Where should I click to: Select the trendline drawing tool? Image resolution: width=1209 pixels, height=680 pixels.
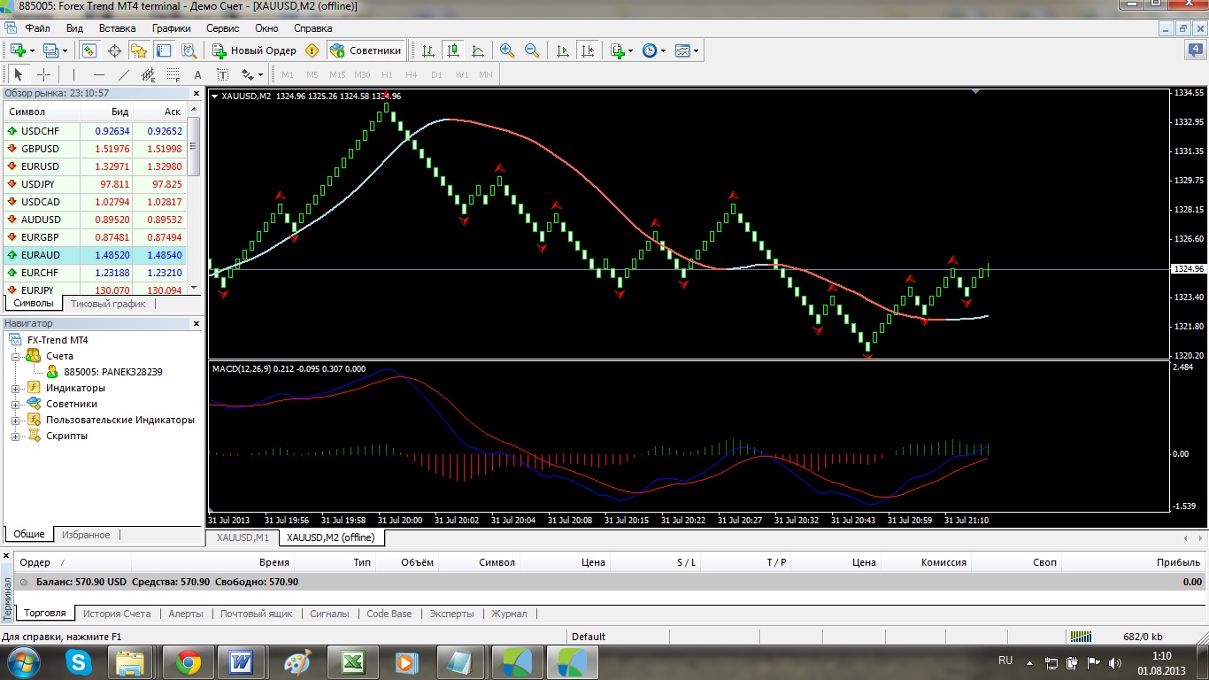[x=123, y=75]
